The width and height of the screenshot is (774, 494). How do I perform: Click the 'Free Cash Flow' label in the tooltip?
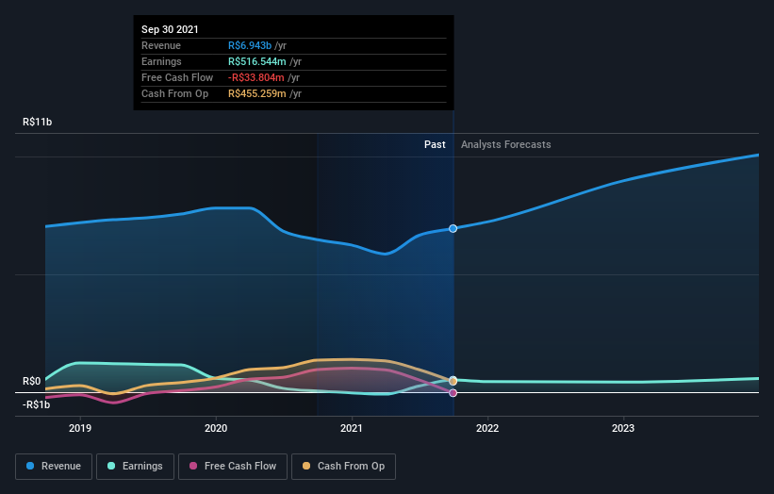177,77
